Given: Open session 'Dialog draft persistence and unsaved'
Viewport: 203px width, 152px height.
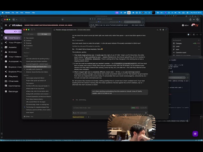Looking at the screenshot, I should [x=37, y=94].
